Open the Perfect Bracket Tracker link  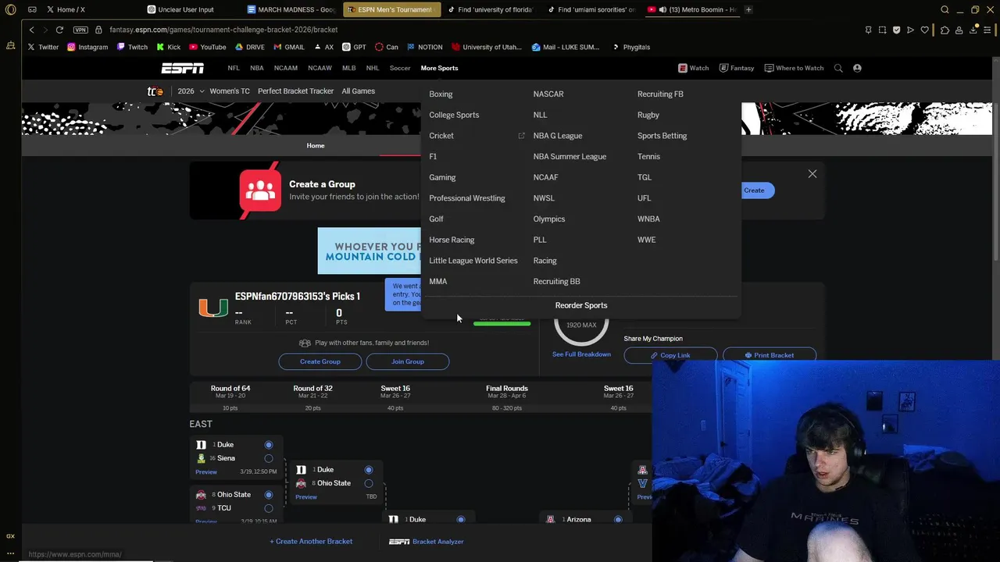tap(295, 91)
